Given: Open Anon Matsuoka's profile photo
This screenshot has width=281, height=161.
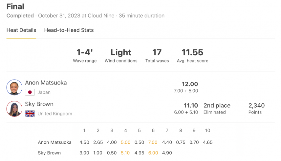Looking at the screenshot, I should (x=14, y=87).
